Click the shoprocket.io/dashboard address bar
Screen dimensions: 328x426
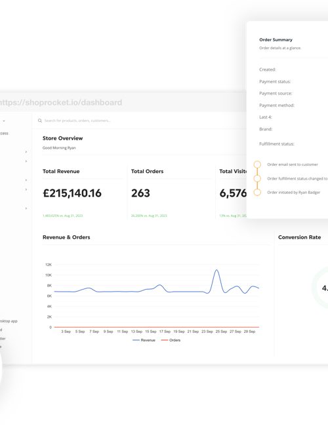[x=61, y=102]
